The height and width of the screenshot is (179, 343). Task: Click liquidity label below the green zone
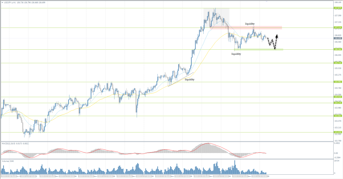[236, 54]
